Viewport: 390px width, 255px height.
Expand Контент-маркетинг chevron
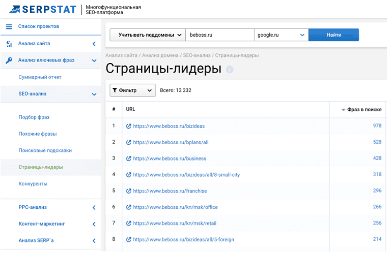pos(94,224)
